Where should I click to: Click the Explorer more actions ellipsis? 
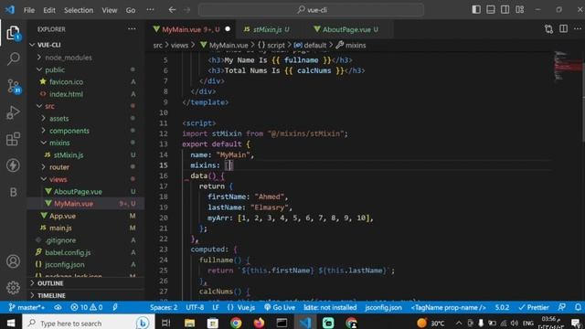pos(132,29)
